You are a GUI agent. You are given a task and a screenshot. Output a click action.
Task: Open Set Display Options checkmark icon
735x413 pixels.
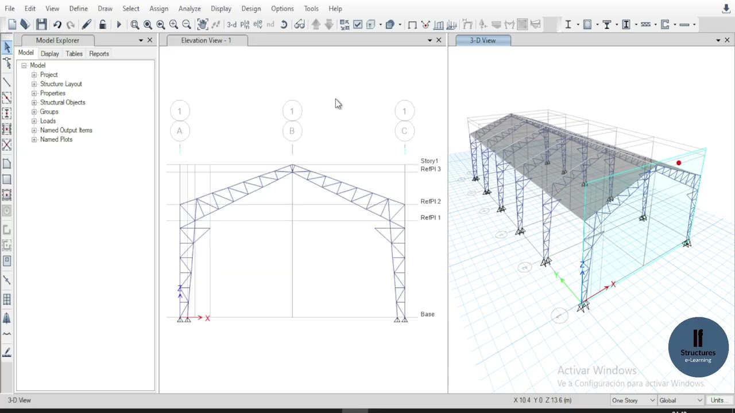point(358,24)
